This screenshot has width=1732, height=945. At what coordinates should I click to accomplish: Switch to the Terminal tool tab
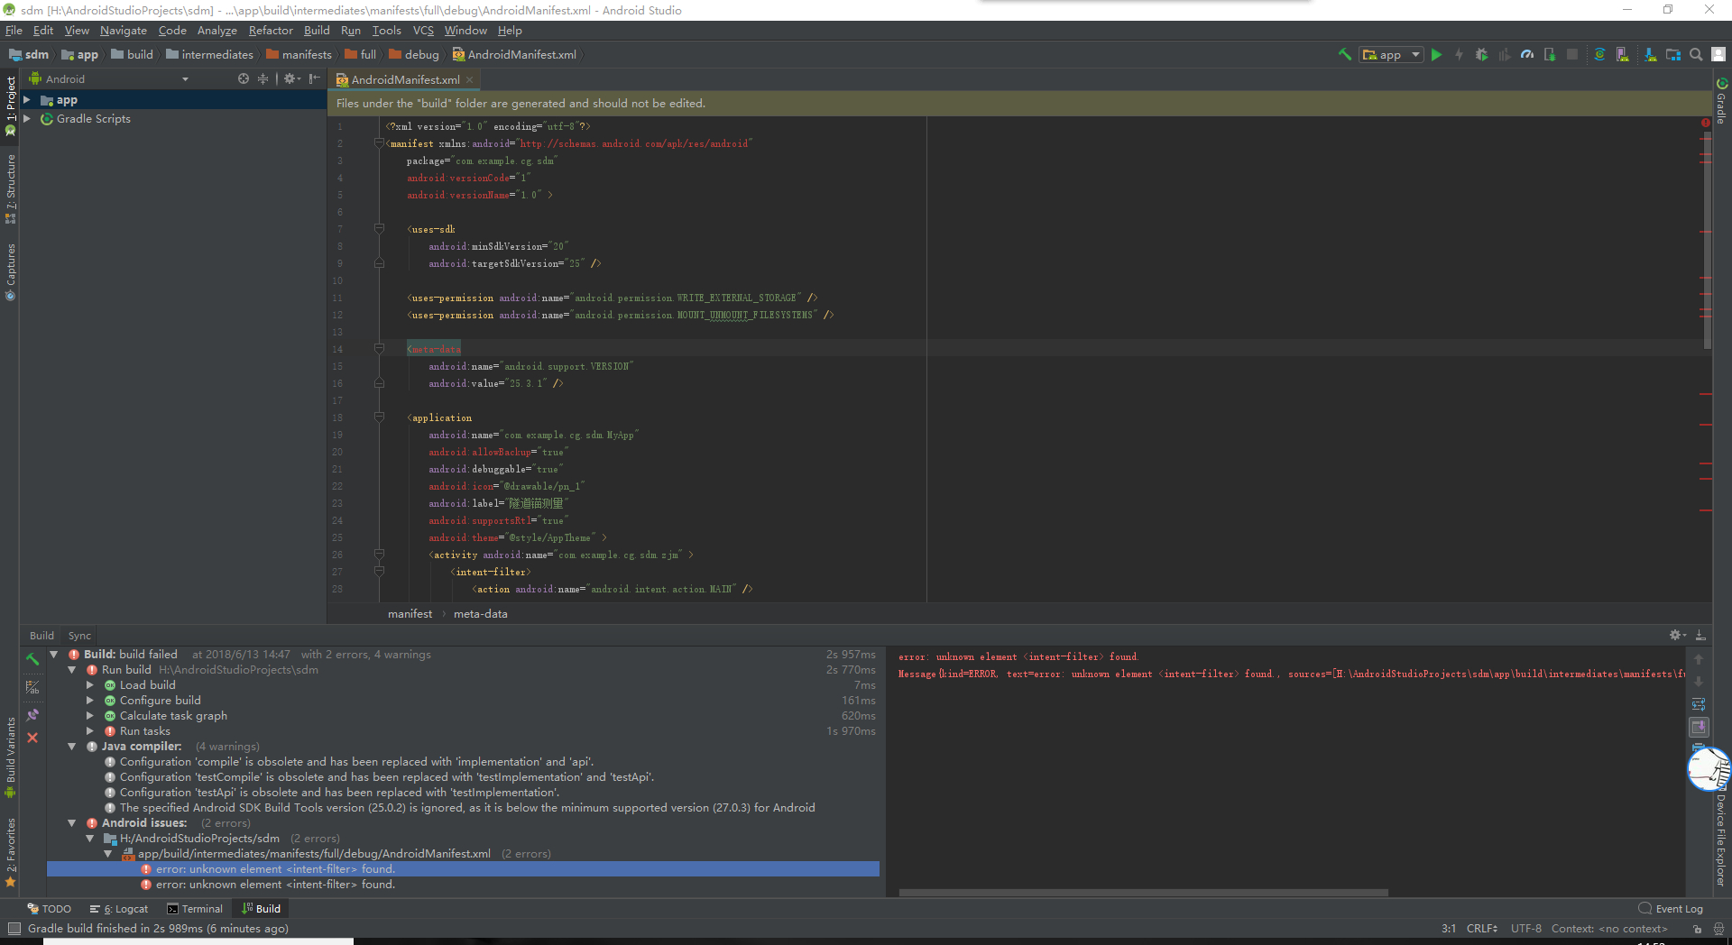click(x=195, y=909)
